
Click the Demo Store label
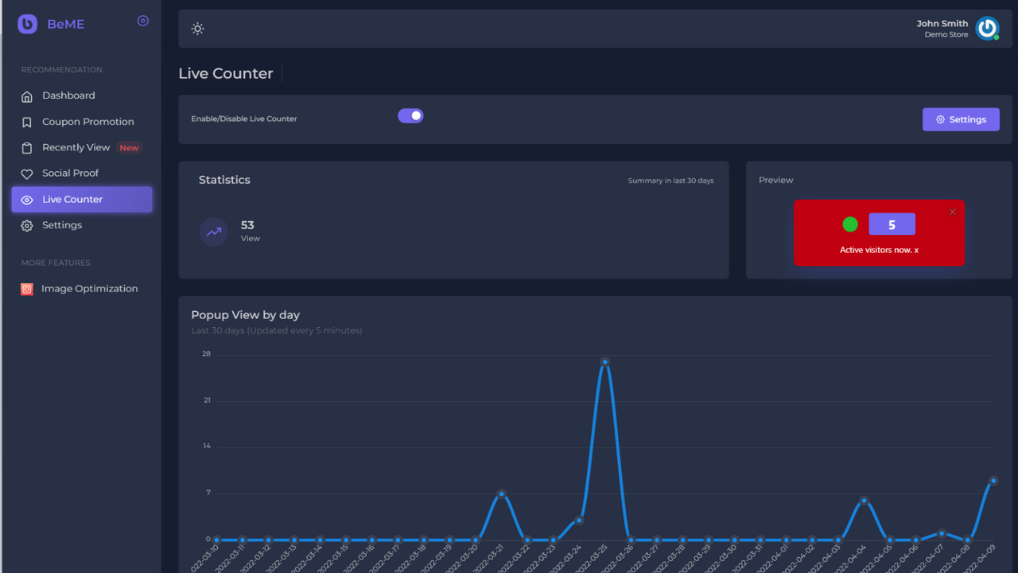[946, 35]
